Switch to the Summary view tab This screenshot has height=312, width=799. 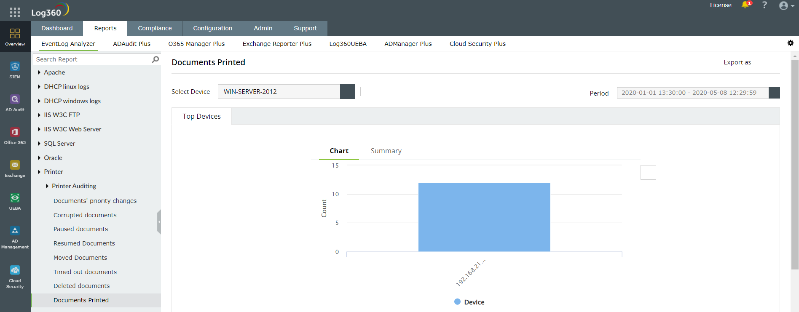(386, 151)
